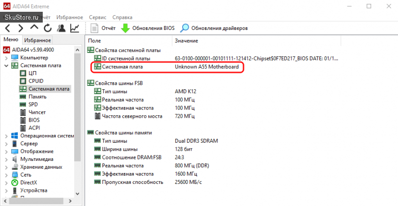Click the Компьютер monitor icon in the tree
The width and height of the screenshot is (398, 206).
[x=15, y=58]
